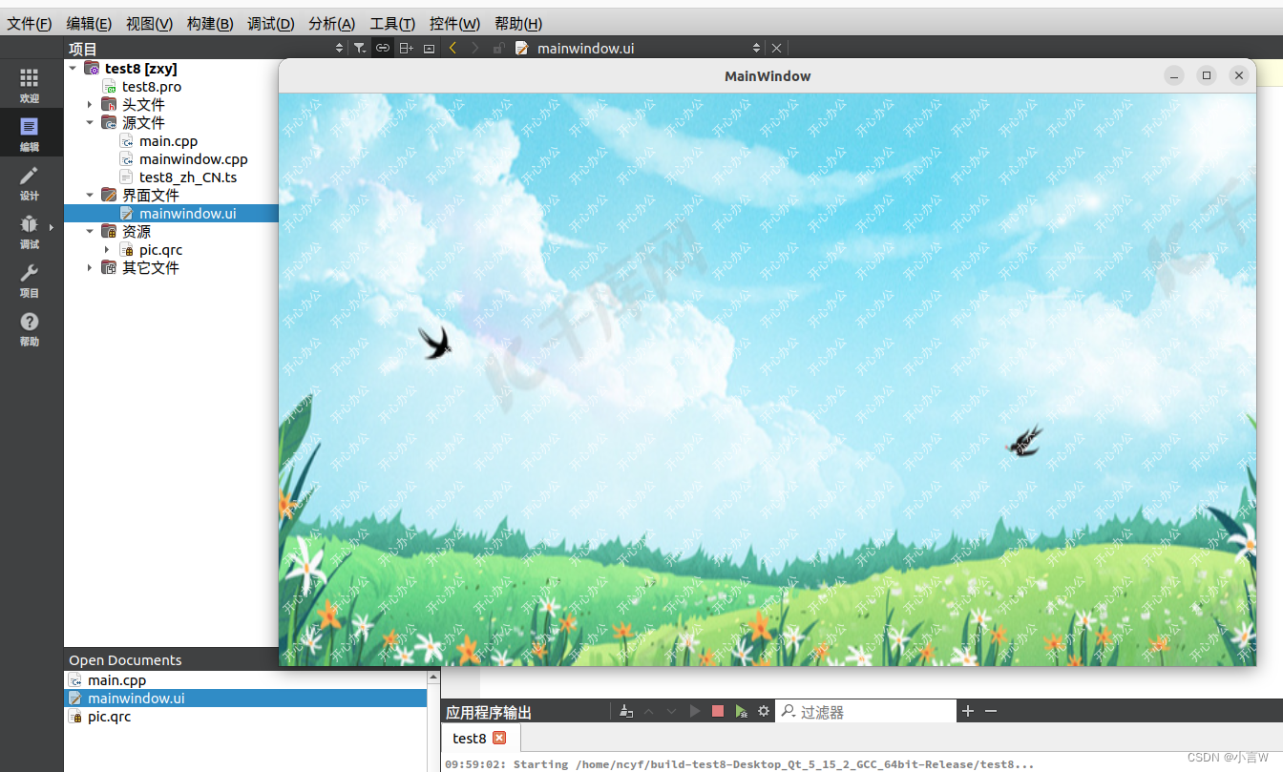Expand the pic.qrc resource node
The width and height of the screenshot is (1283, 772).
coord(107,249)
